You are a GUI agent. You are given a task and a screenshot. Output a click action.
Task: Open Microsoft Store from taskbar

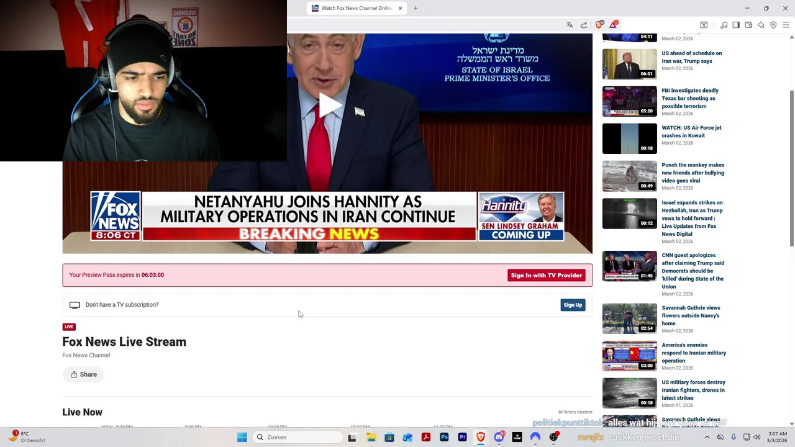coord(389,437)
